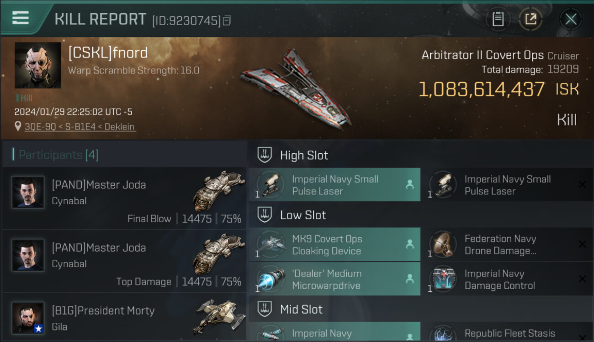594x342 pixels.
Task: Select first Master Joda Final Blow entry
Action: 124,198
